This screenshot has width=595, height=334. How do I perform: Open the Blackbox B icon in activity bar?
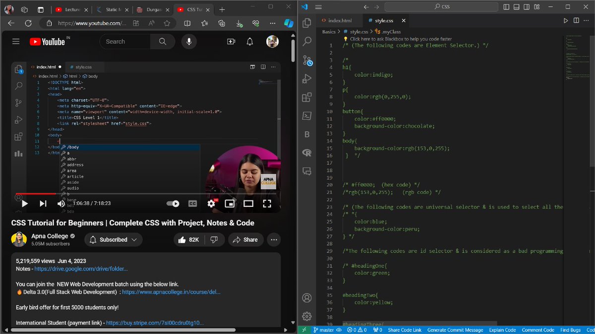[307, 135]
